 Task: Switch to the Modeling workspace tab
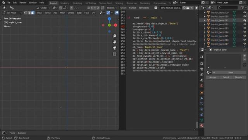click(x=65, y=3)
